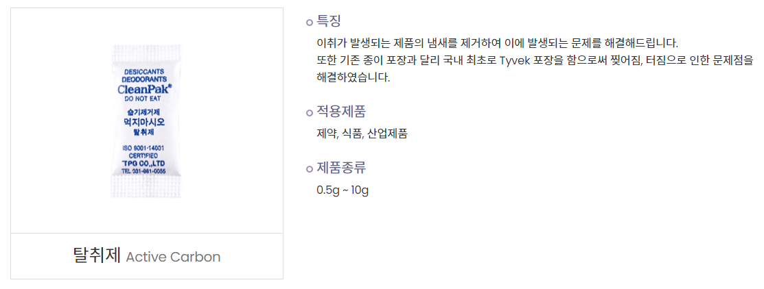This screenshot has width=764, height=289.
Task: Click the bullet icon beside 특징
Action: pos(309,23)
